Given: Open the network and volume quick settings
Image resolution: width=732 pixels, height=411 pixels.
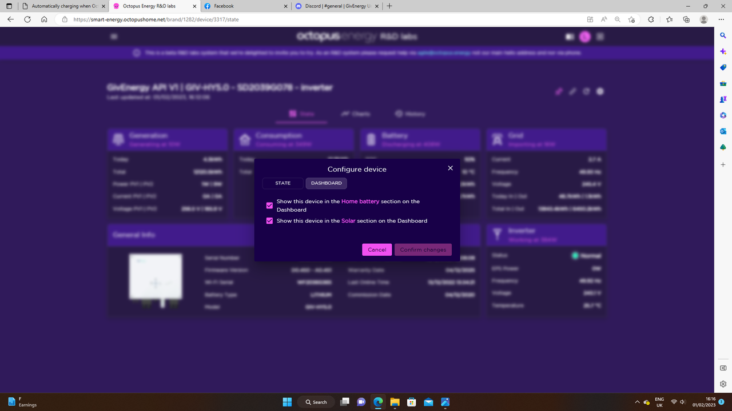Looking at the screenshot, I should click(x=678, y=402).
